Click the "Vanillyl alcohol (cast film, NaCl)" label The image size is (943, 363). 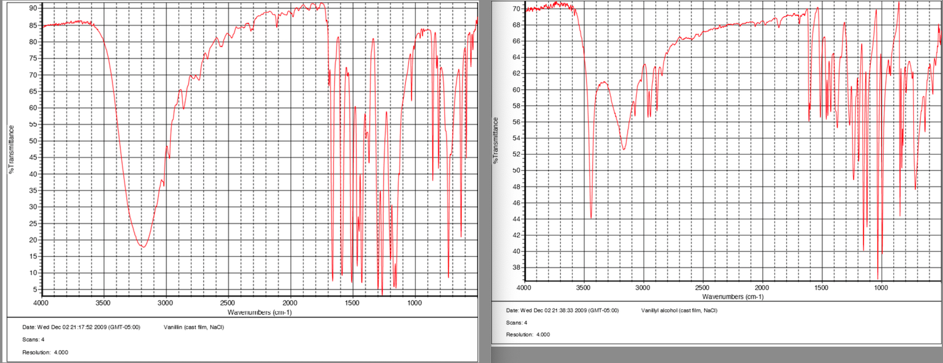pos(680,310)
